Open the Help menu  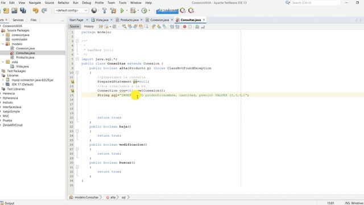click(x=148, y=3)
